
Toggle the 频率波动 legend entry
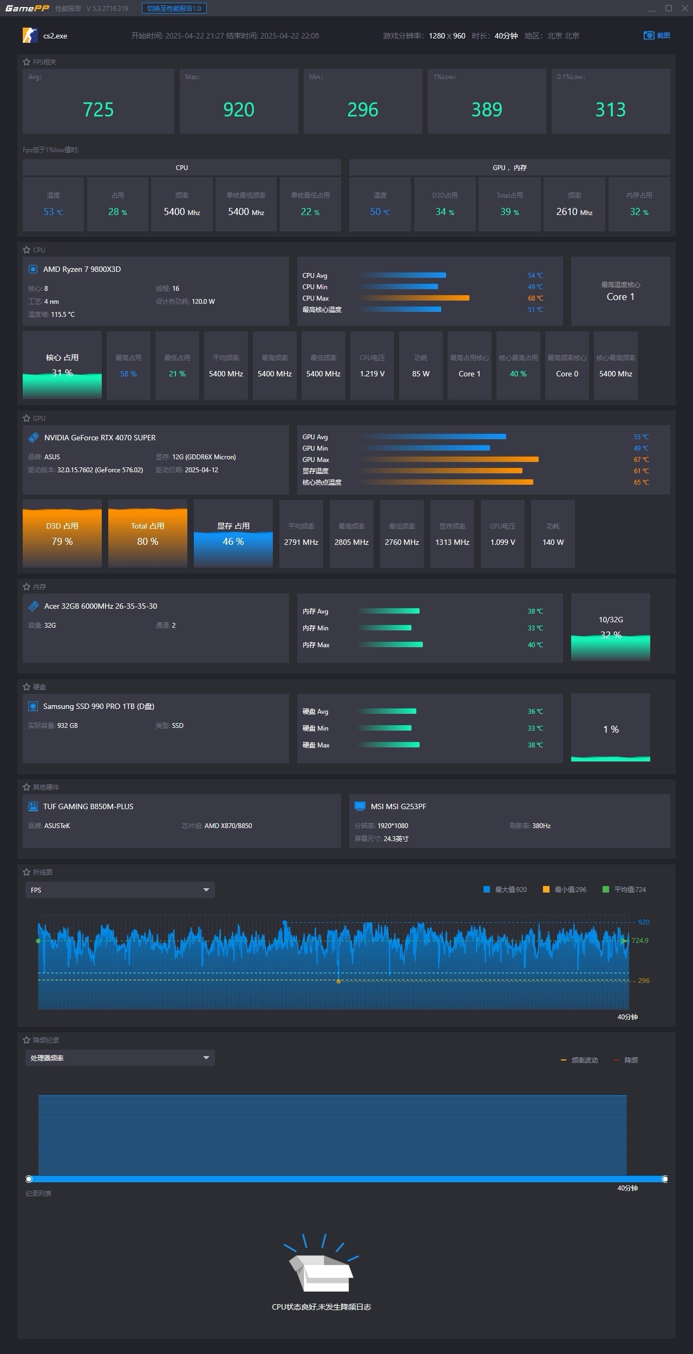[579, 1060]
